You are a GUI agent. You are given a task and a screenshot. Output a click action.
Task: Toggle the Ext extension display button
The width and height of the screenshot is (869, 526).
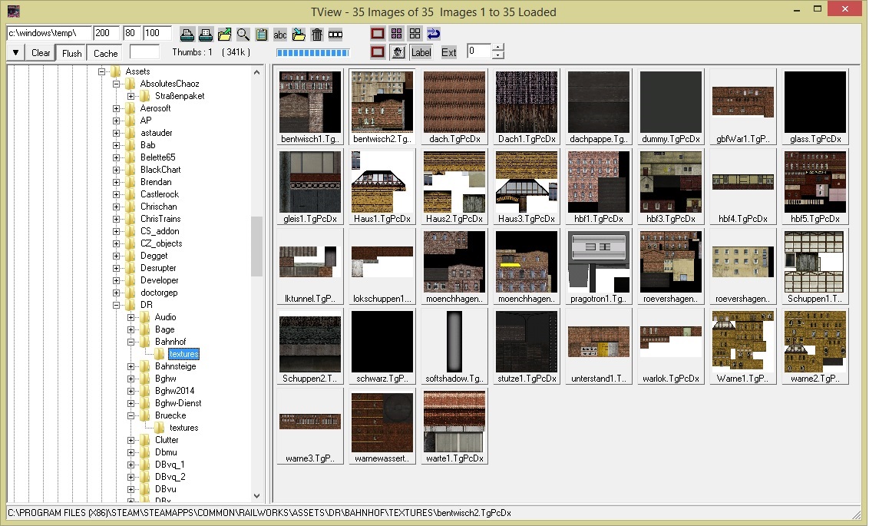click(x=448, y=52)
